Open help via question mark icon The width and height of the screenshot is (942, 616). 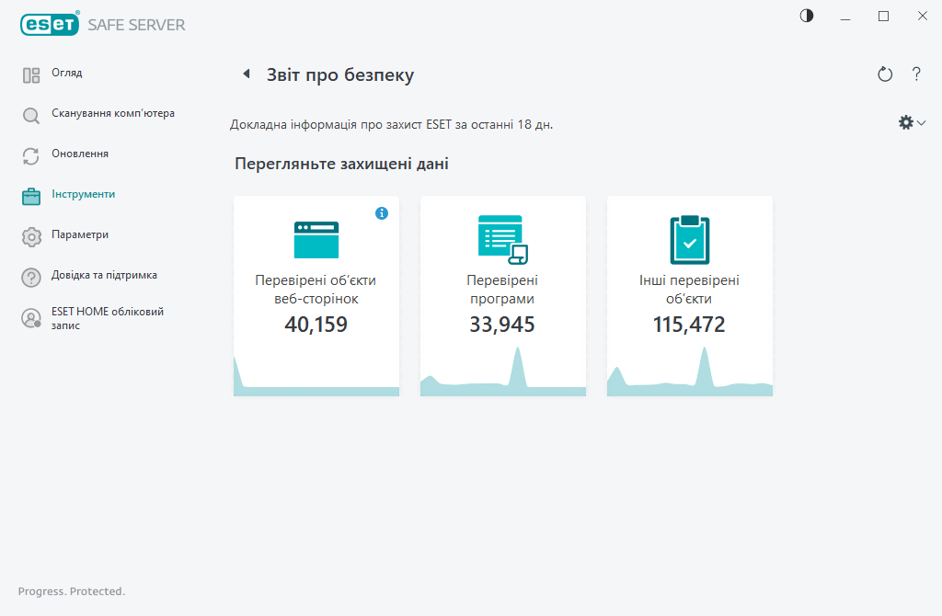pos(916,74)
